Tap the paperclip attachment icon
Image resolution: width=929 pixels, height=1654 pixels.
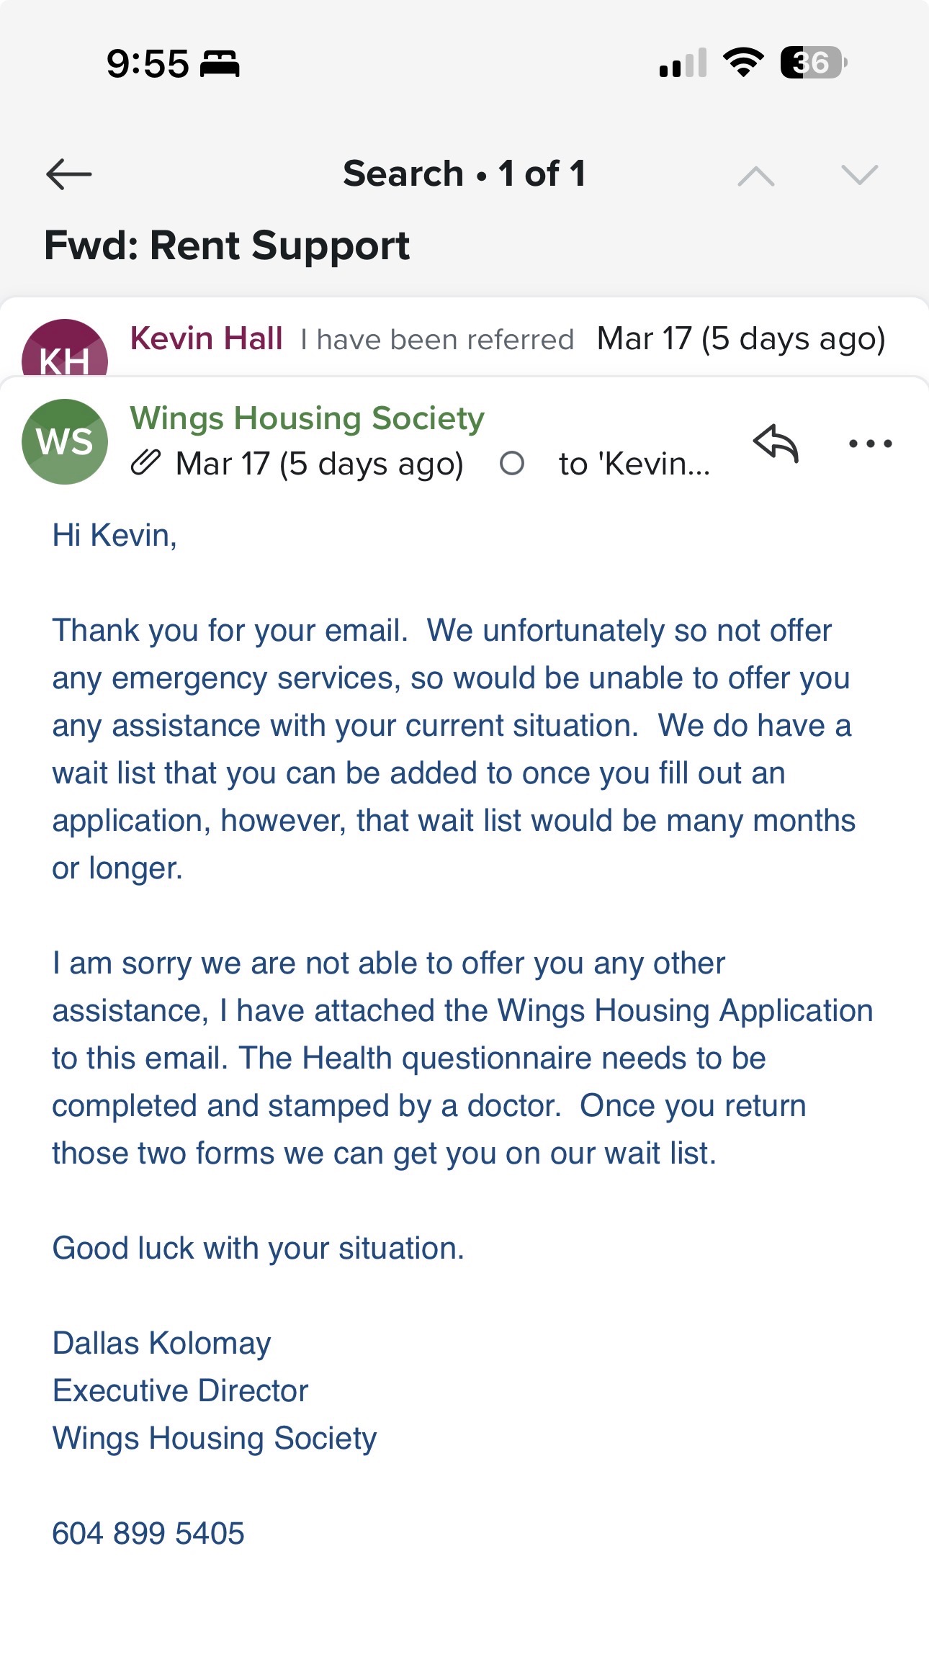(145, 463)
